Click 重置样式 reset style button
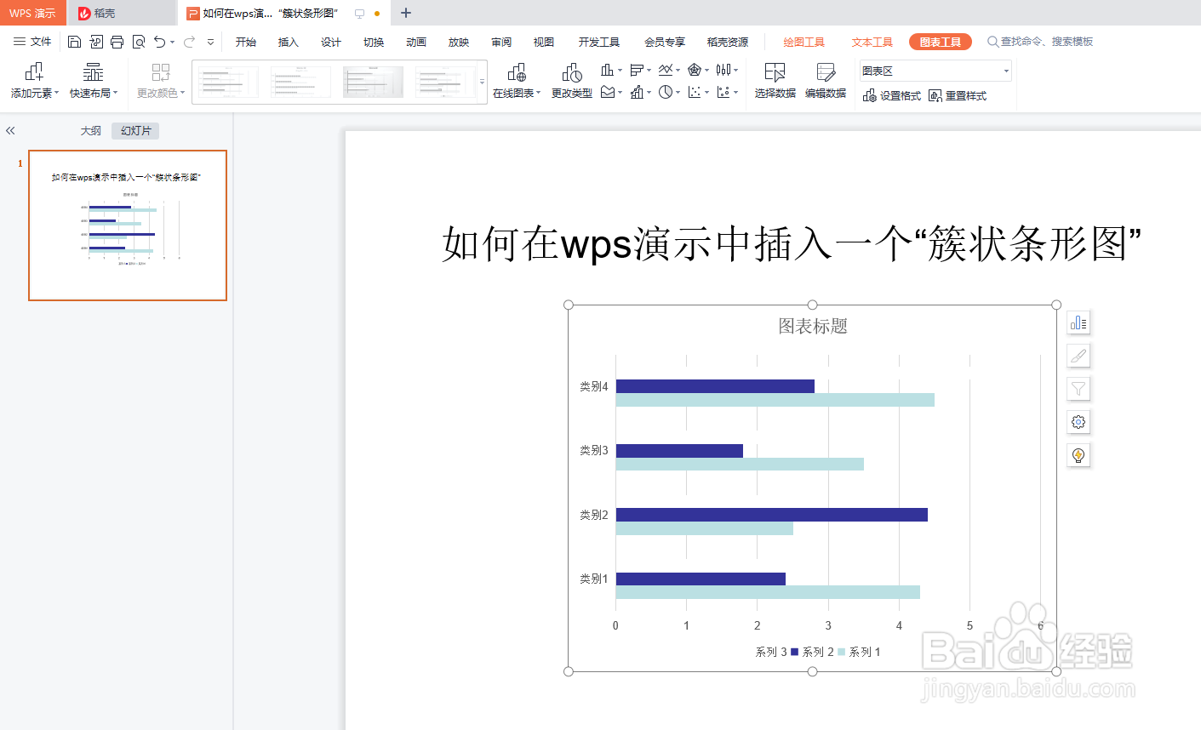 [x=958, y=96]
